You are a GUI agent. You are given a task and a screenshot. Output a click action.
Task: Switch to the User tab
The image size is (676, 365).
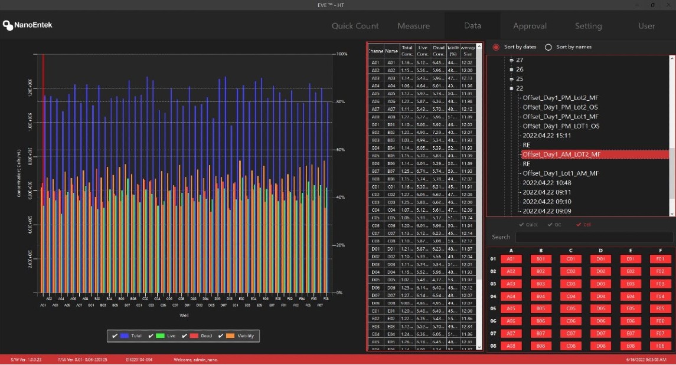tap(646, 26)
